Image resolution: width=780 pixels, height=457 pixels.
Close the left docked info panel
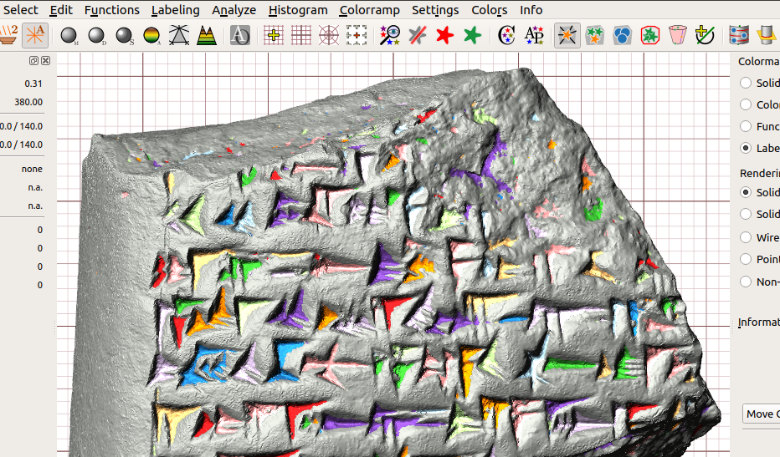[x=46, y=61]
